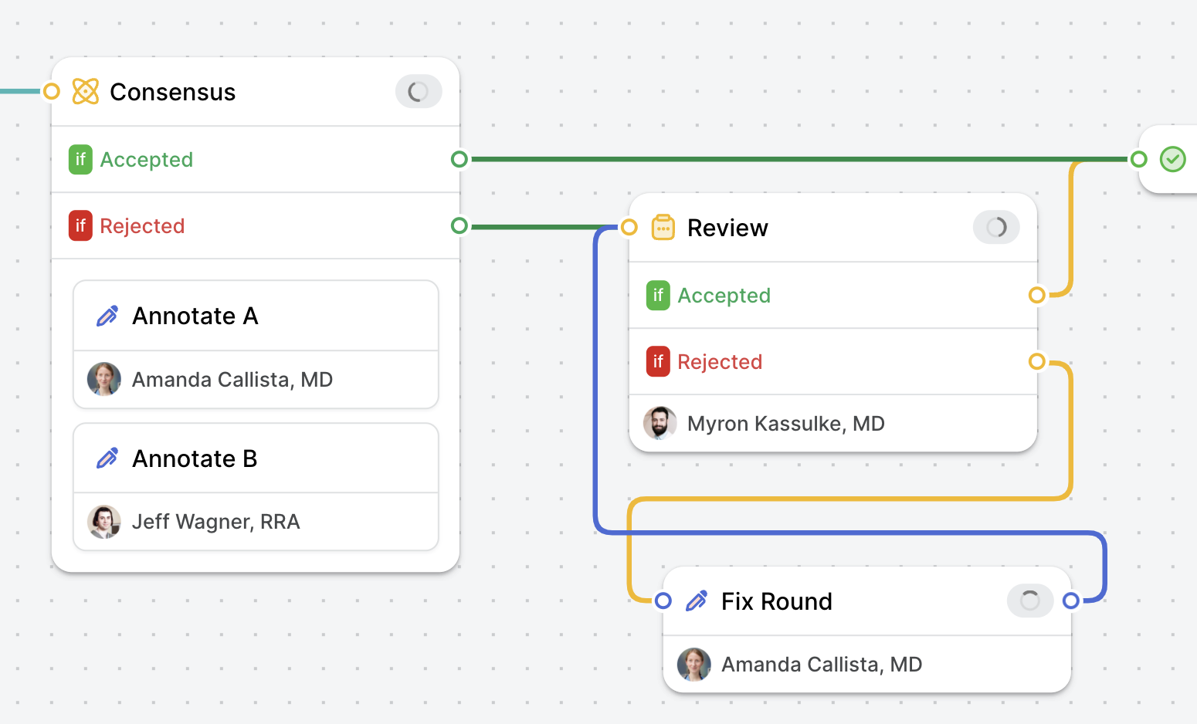Viewport: 1197px width, 724px height.
Task: Click the green completion checkmark icon
Action: click(1172, 159)
